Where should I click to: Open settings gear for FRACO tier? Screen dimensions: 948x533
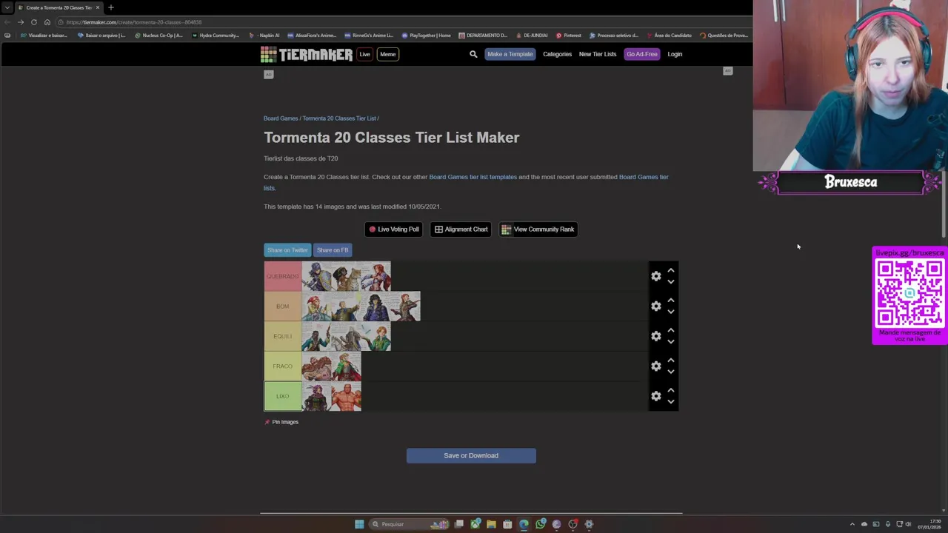tap(655, 366)
